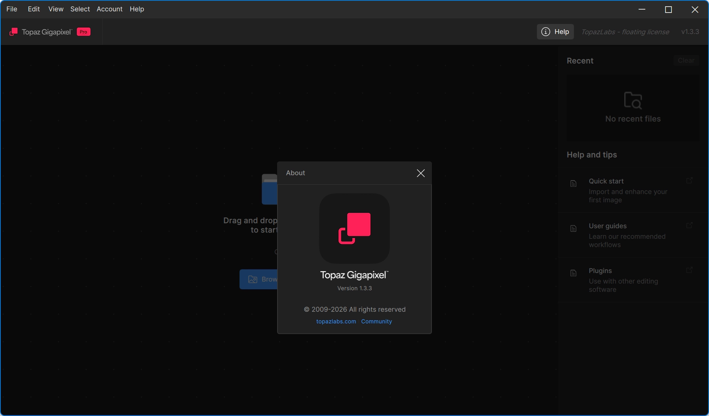Click the large Gigapixel app icon in About
This screenshot has width=709, height=416.
354,228
